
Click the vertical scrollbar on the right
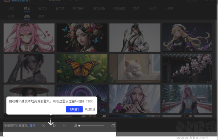click(216, 55)
